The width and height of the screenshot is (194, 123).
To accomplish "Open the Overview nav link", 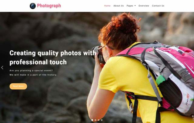I will coord(144,6).
